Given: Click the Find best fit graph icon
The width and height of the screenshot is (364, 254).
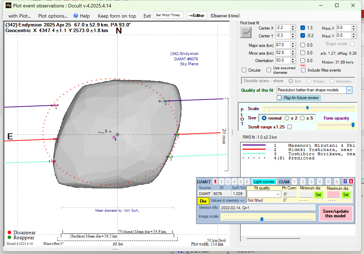Looking at the screenshot, I should click(x=246, y=32).
